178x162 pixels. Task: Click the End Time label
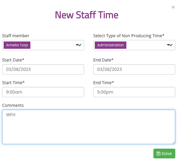(104, 83)
